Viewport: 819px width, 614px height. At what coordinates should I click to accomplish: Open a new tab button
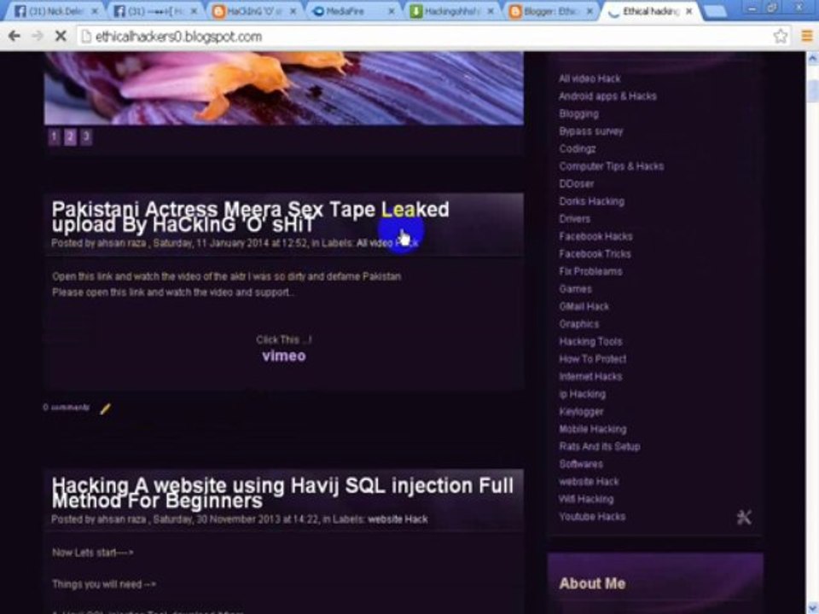tap(716, 11)
